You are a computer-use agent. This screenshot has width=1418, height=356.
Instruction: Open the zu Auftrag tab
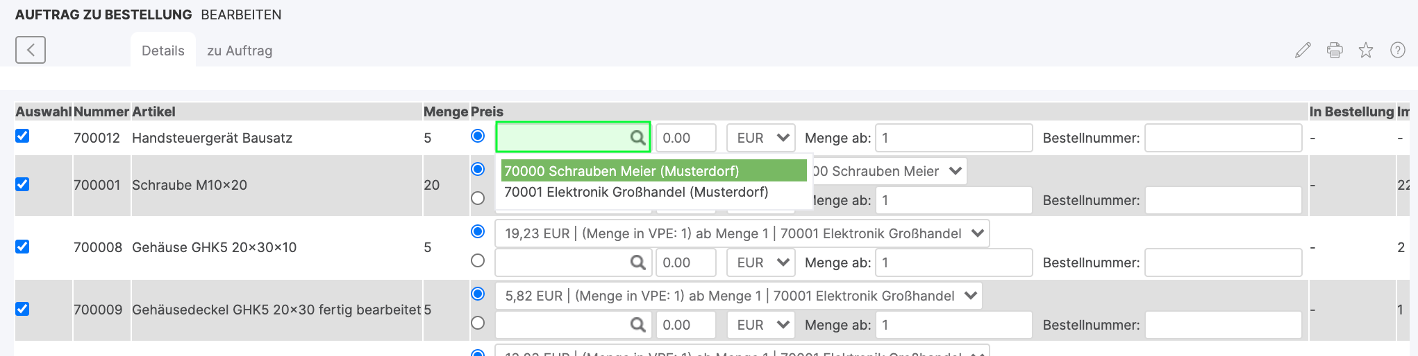[x=240, y=51]
